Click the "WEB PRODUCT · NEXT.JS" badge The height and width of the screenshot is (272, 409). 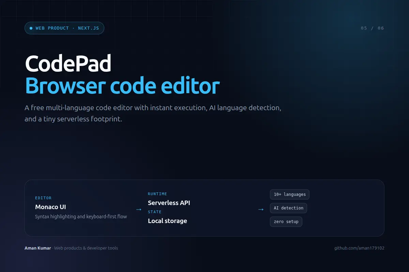click(64, 28)
